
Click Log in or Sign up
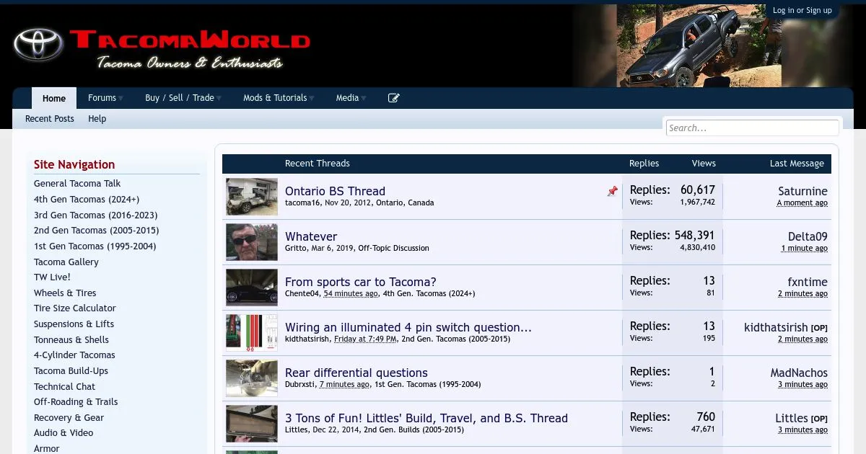click(x=802, y=10)
